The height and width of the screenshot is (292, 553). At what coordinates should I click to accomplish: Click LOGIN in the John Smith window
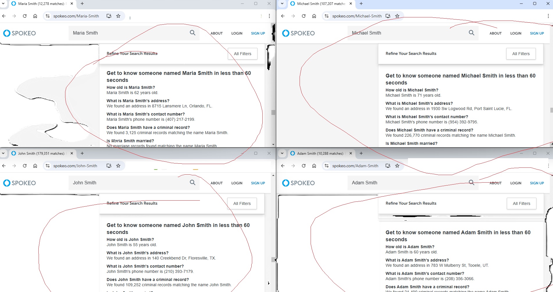[x=237, y=183]
